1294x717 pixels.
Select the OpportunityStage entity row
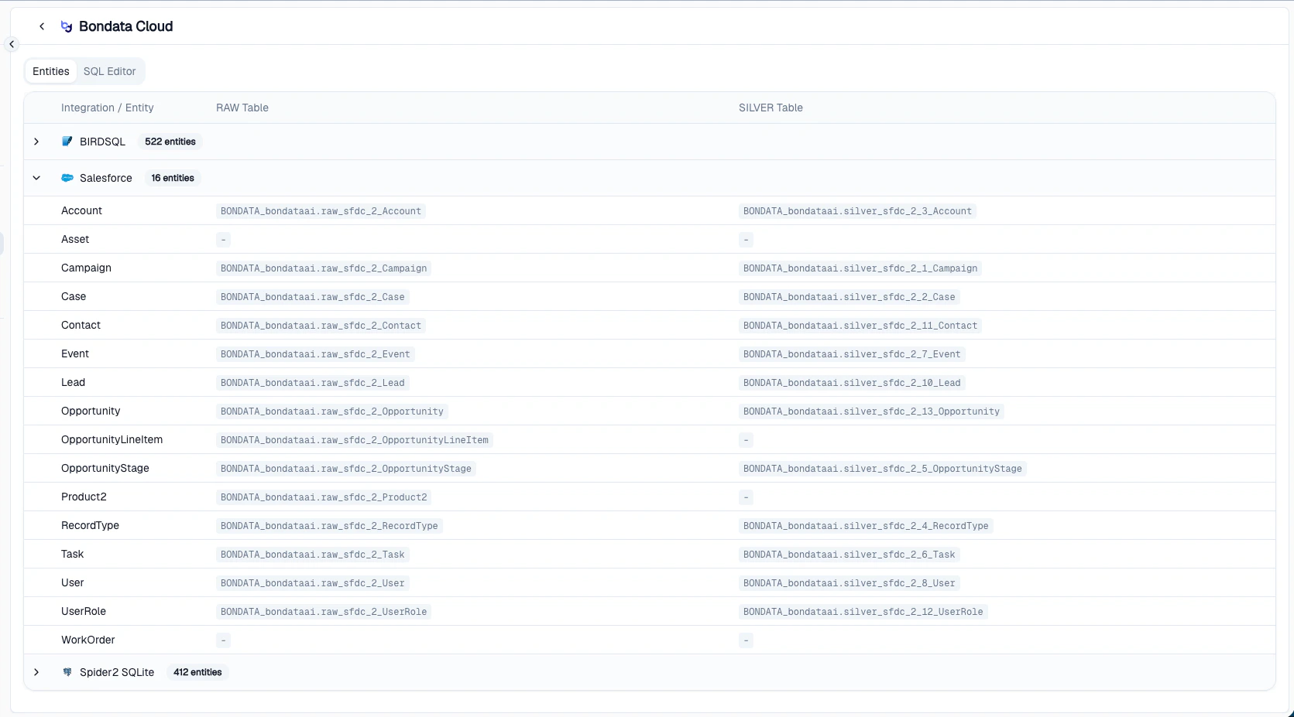pos(650,468)
